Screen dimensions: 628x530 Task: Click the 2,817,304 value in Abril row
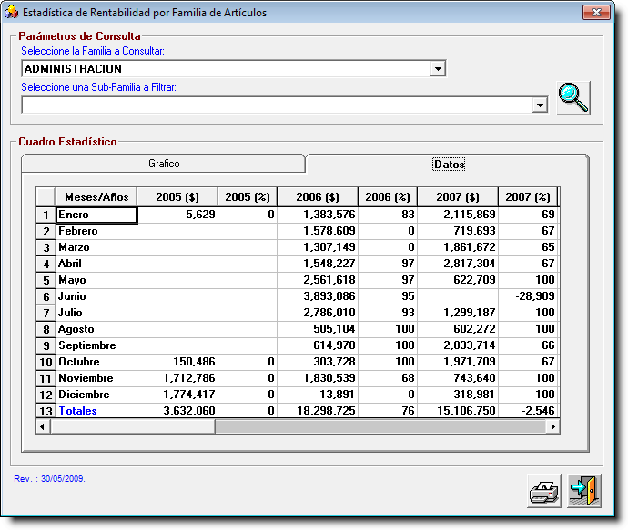click(458, 264)
